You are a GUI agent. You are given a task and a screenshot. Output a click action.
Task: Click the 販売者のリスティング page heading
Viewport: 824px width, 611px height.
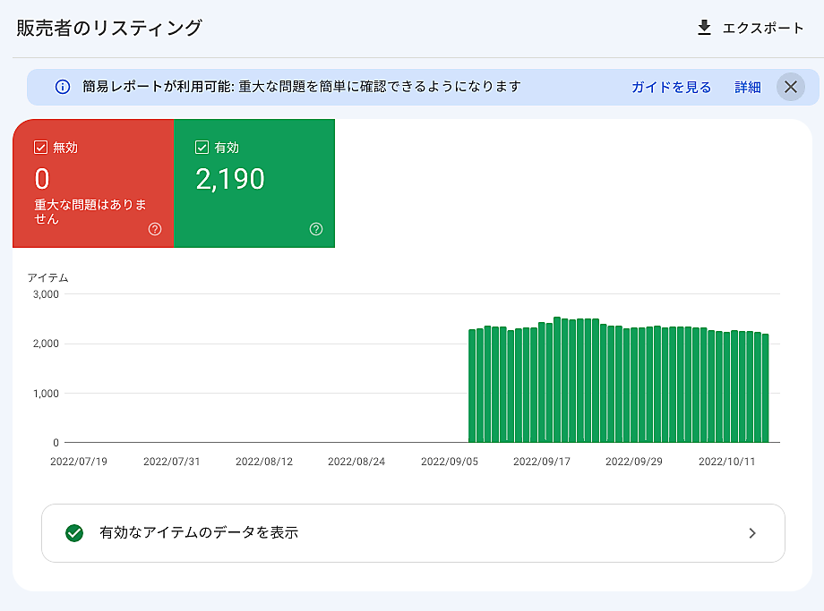[x=109, y=28]
